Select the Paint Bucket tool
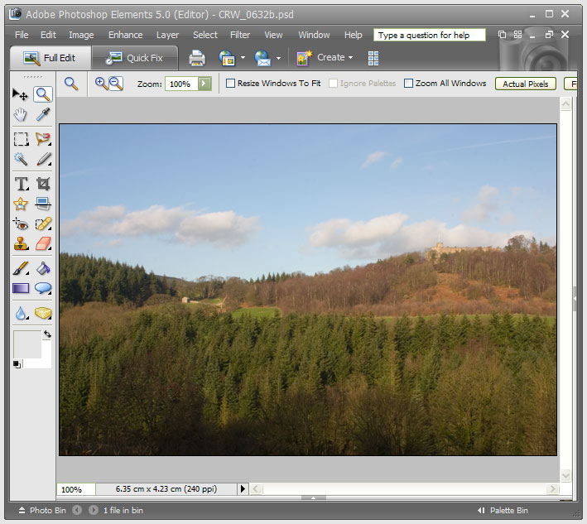Viewport: 587px width, 524px height. (x=43, y=268)
